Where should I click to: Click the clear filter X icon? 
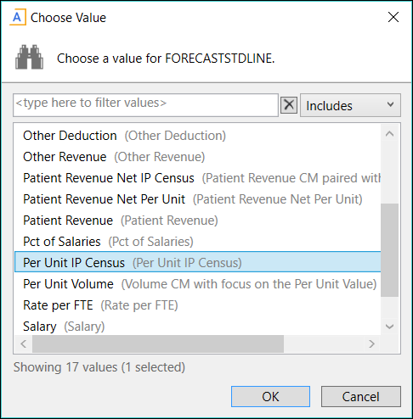[289, 105]
